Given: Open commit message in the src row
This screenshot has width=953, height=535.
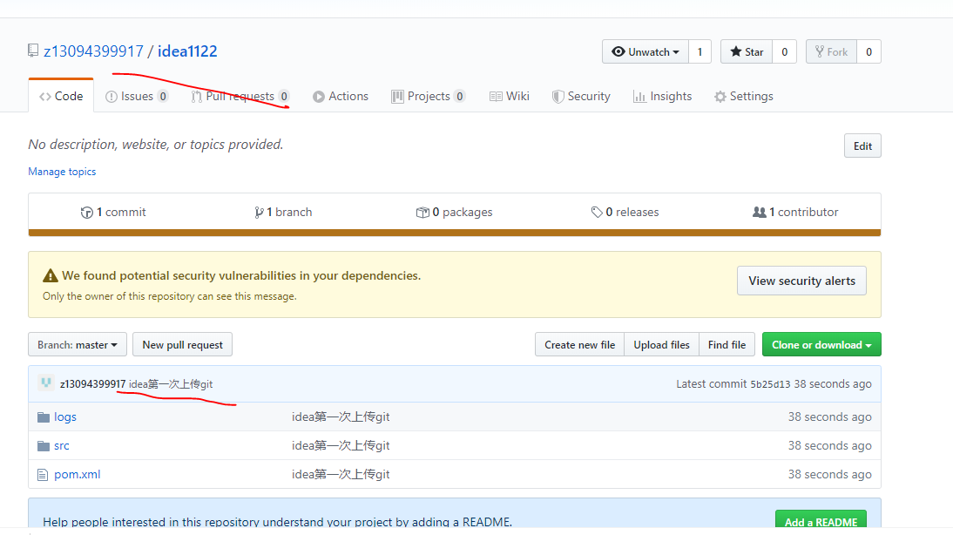Looking at the screenshot, I should point(341,445).
